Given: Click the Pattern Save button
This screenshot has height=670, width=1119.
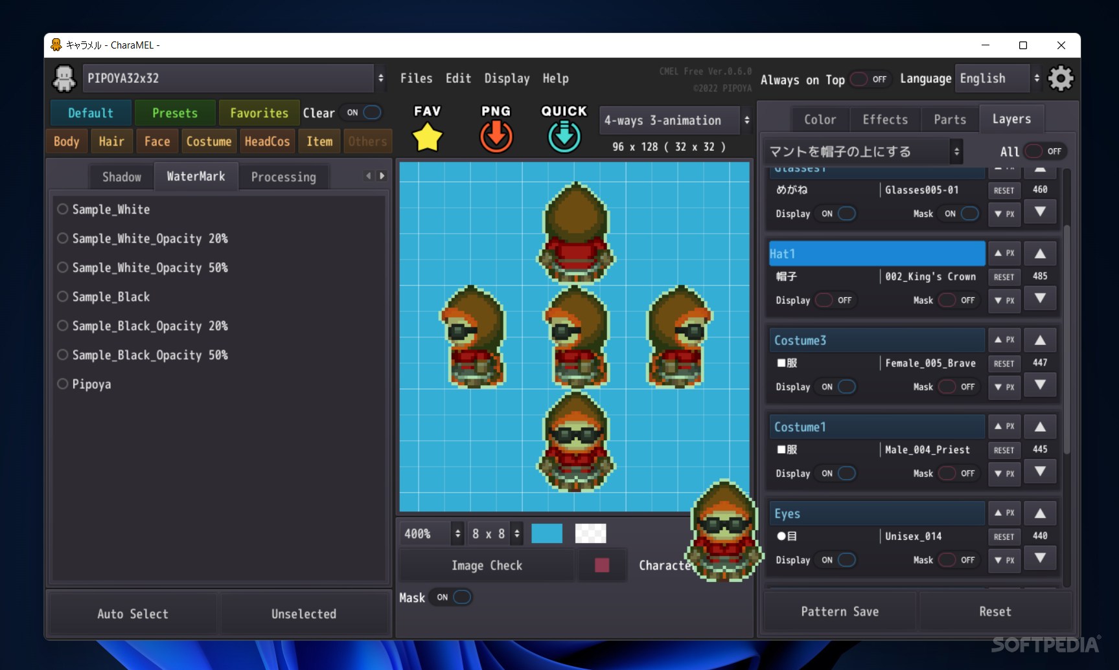Looking at the screenshot, I should coord(840,611).
